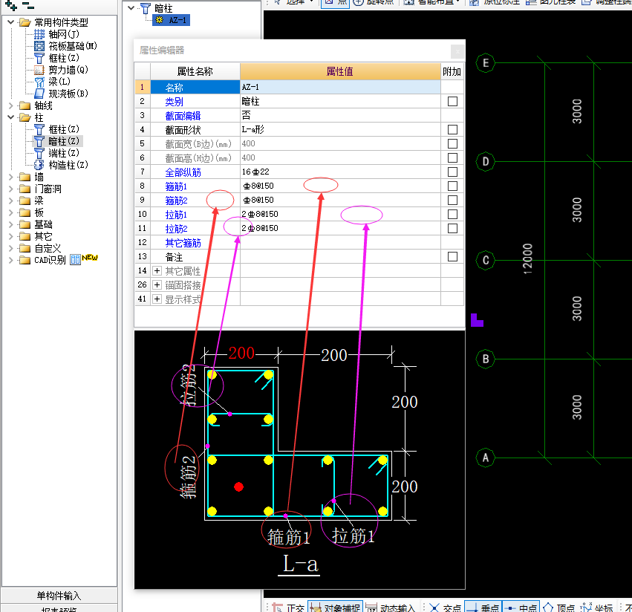Open the 图元柱表 toolbar tool
Image resolution: width=632 pixels, height=612 pixels.
(551, 2)
